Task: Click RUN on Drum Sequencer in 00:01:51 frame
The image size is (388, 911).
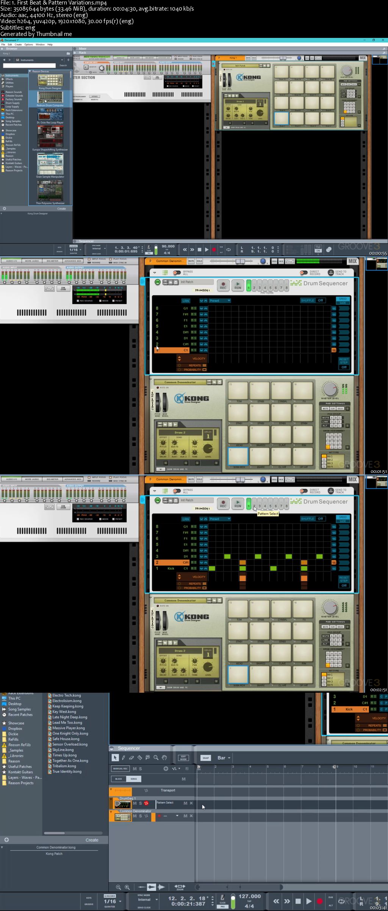Action: (x=238, y=285)
